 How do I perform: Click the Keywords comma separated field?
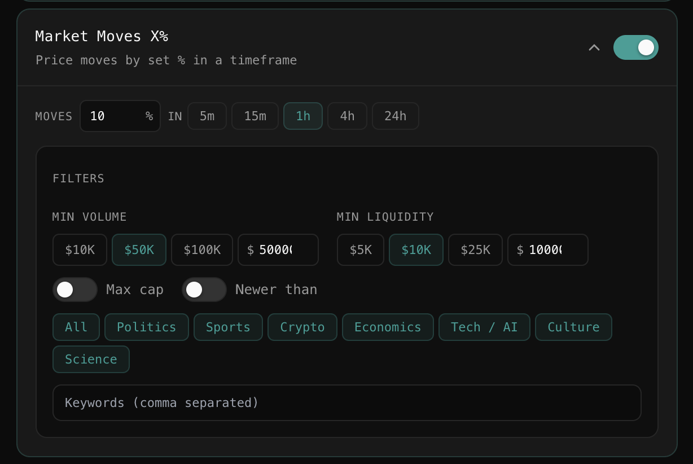(346, 403)
